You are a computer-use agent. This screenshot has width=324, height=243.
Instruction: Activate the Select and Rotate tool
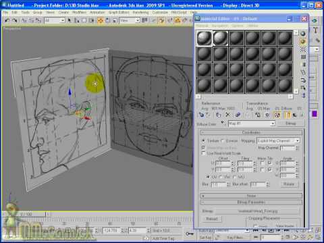(108, 20)
